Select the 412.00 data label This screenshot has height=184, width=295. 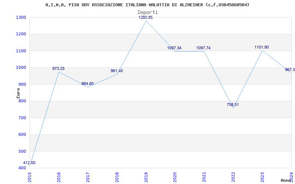[x=29, y=163]
